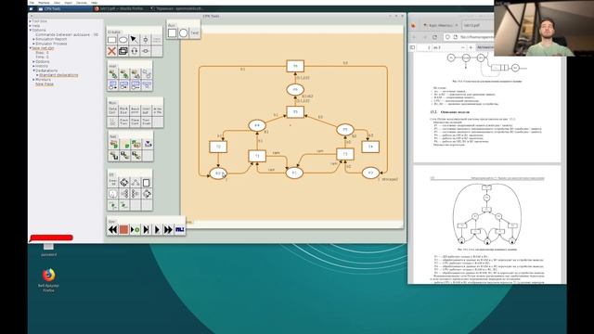594x334 pixels.
Task: Click place P6 in the net
Action: 295,90
